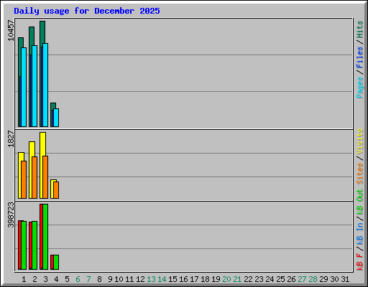Click the green kB Out bar for day 2
The height and width of the screenshot is (287, 368).
34,245
